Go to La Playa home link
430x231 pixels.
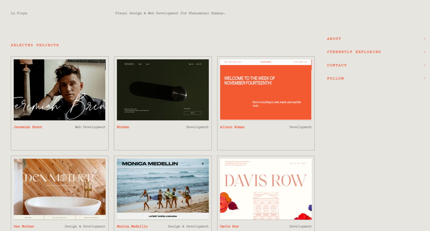point(19,13)
